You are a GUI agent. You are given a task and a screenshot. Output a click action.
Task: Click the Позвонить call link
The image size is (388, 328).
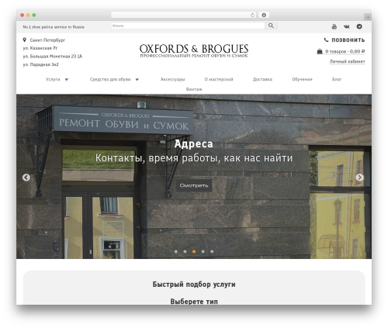[x=348, y=40]
